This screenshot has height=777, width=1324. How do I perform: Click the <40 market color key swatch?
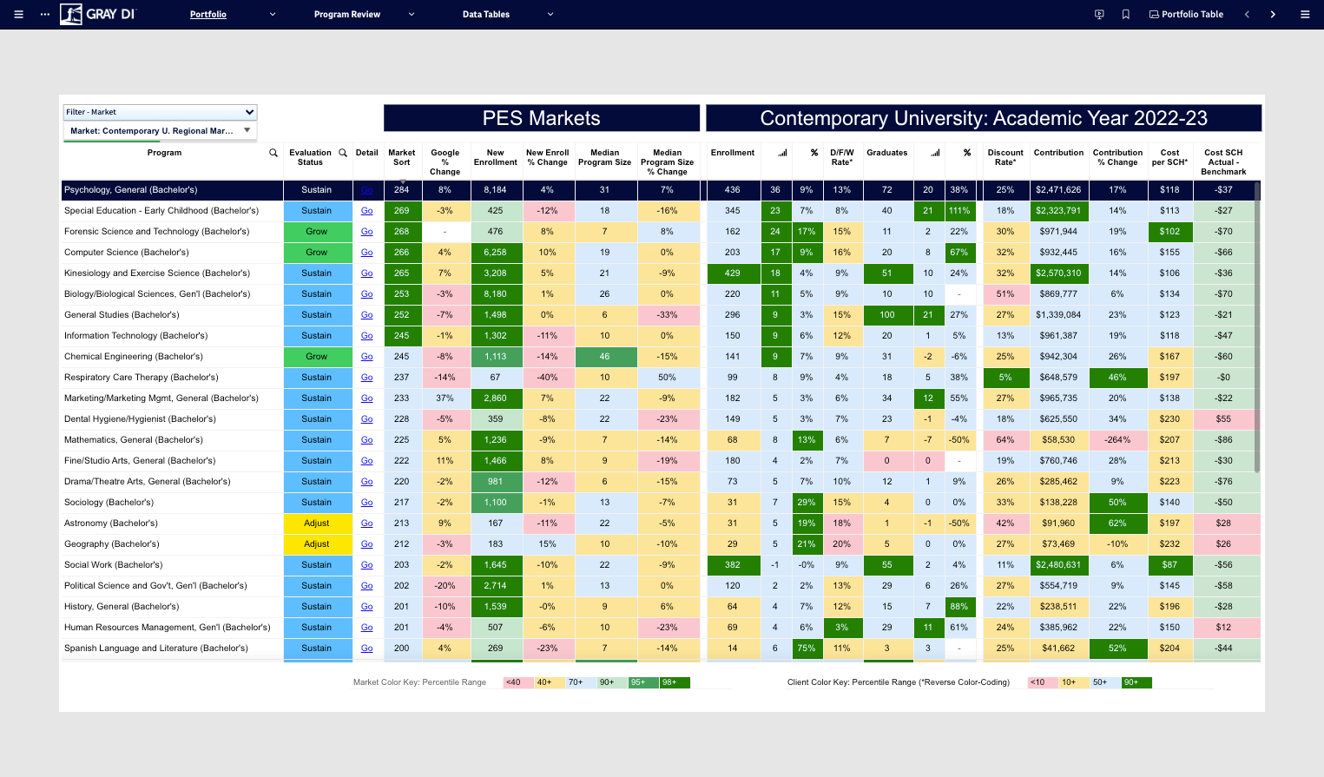coord(519,682)
